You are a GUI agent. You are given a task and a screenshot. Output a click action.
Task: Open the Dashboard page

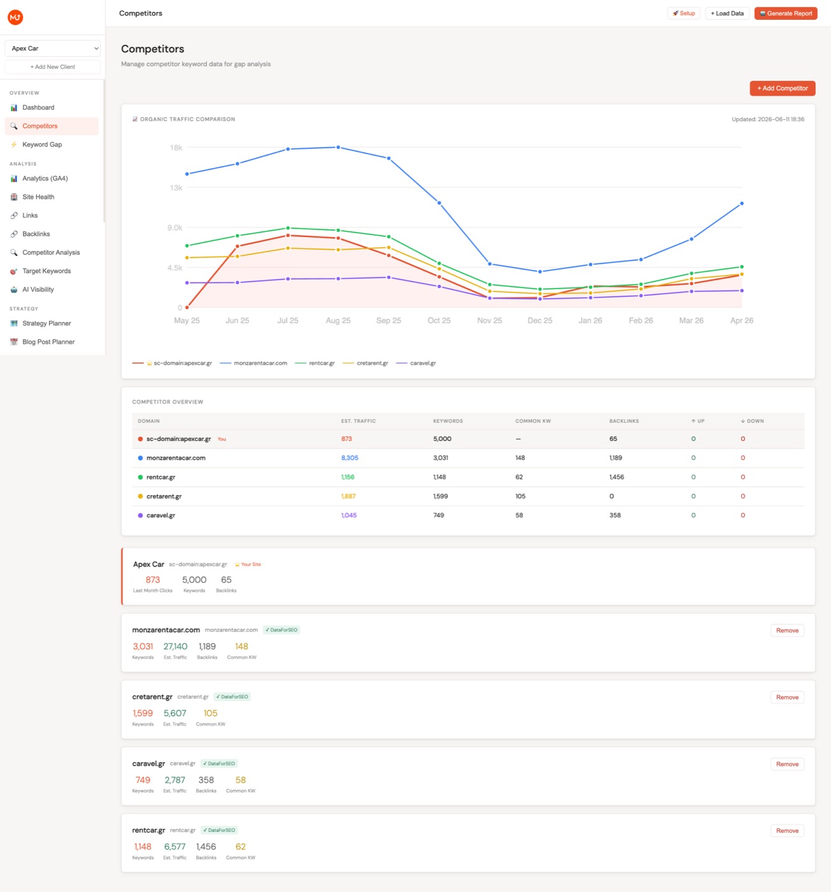52,108
